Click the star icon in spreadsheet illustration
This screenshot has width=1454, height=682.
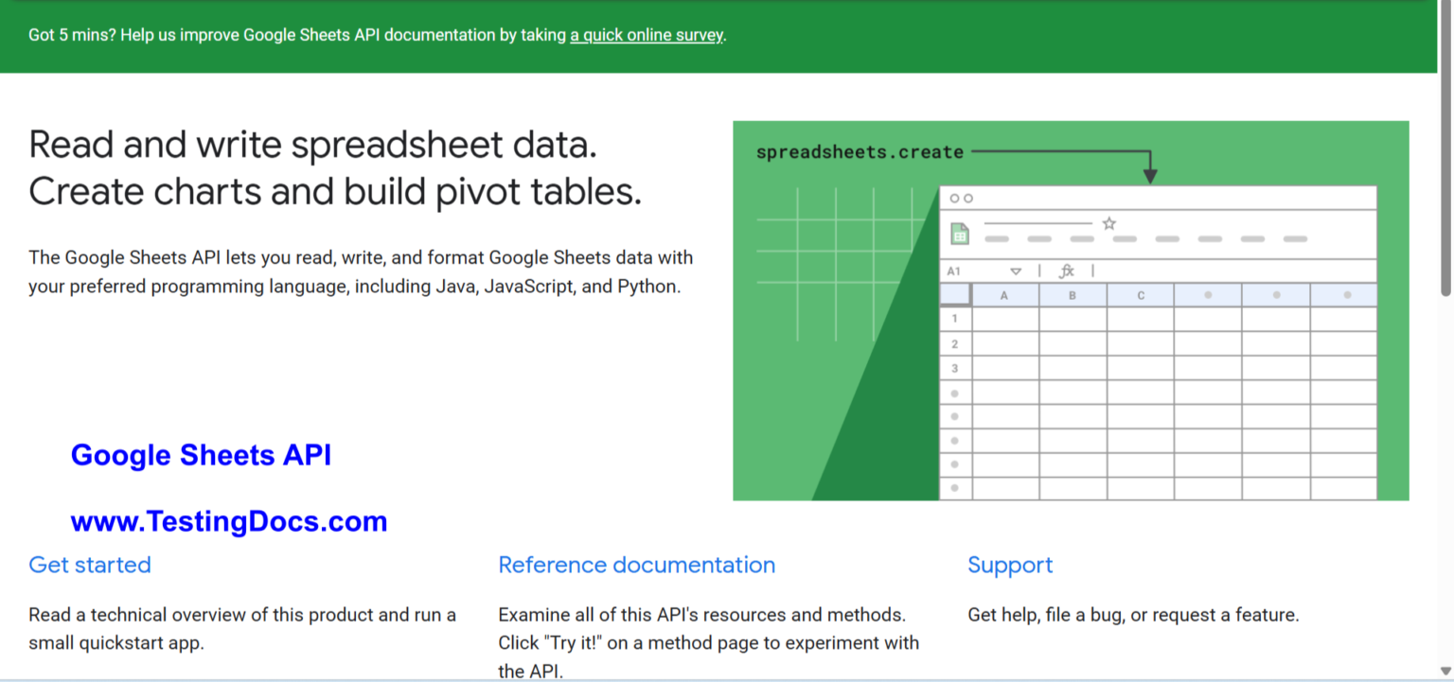[1109, 223]
